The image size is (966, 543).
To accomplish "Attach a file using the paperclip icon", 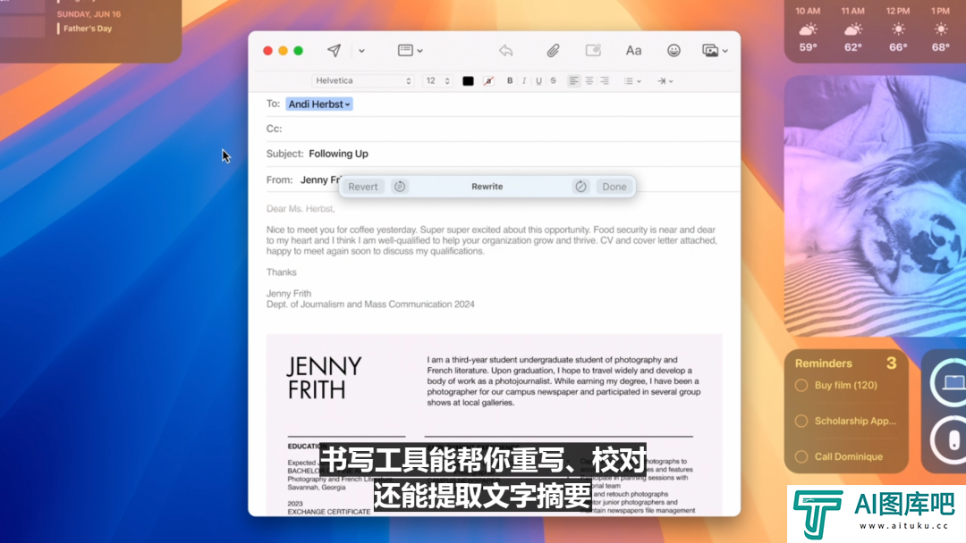I will pyautogui.click(x=553, y=51).
